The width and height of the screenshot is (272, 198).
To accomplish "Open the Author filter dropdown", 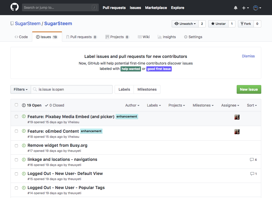I will tap(132, 105).
